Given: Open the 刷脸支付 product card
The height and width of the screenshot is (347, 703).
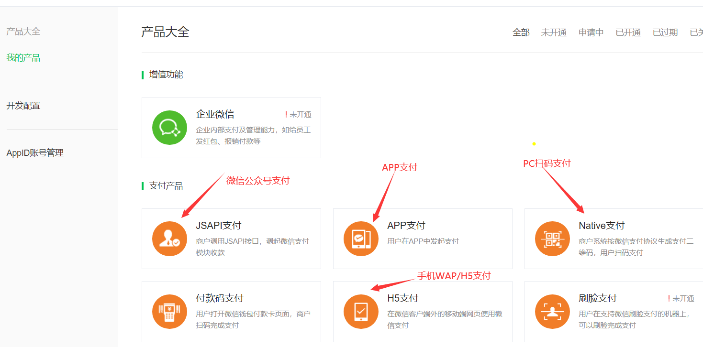Looking at the screenshot, I should pos(613,311).
